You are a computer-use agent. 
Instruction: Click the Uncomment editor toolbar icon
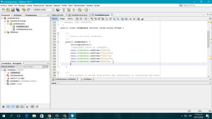click(142, 19)
